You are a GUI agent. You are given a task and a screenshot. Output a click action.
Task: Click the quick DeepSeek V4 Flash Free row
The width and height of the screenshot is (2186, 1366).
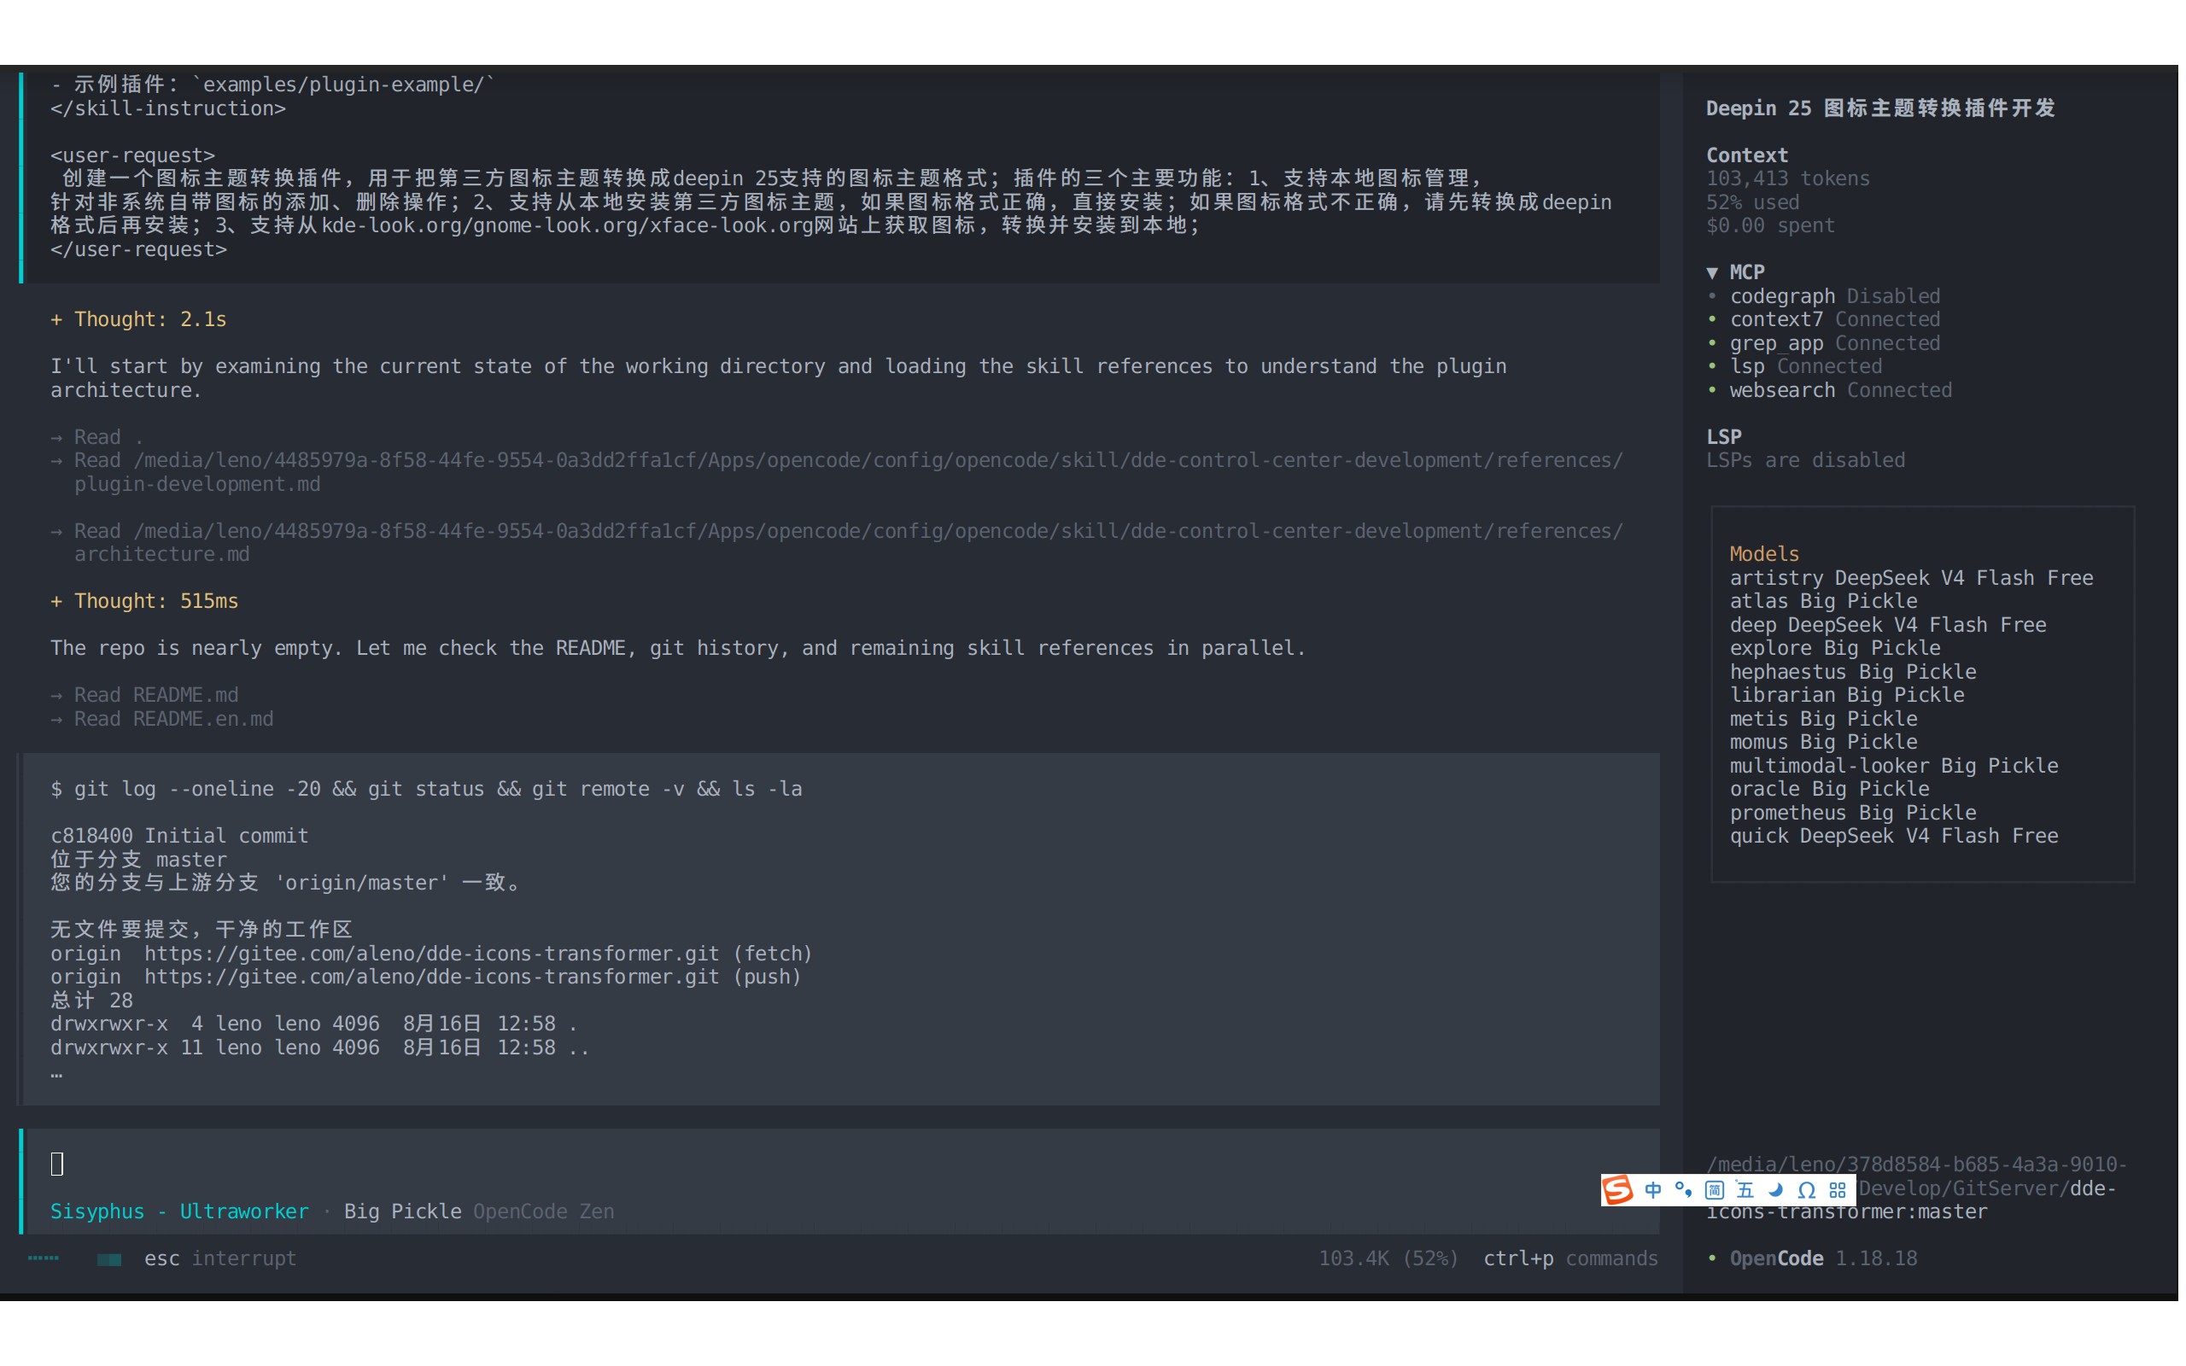pyautogui.click(x=1893, y=837)
